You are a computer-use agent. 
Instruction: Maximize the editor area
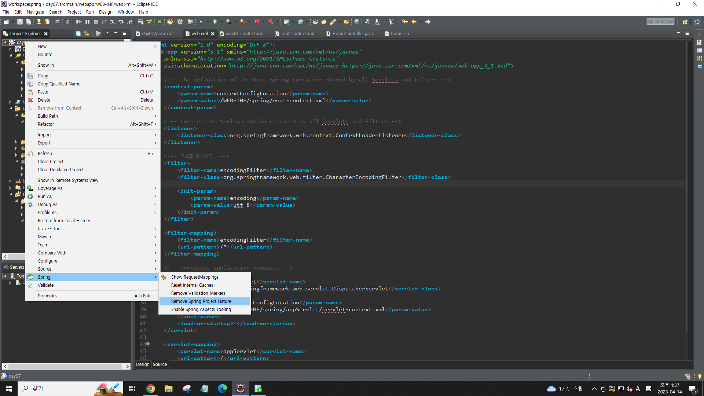[x=687, y=33]
